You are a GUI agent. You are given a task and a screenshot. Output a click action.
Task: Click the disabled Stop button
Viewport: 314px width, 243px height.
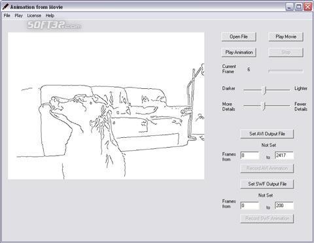[286, 52]
